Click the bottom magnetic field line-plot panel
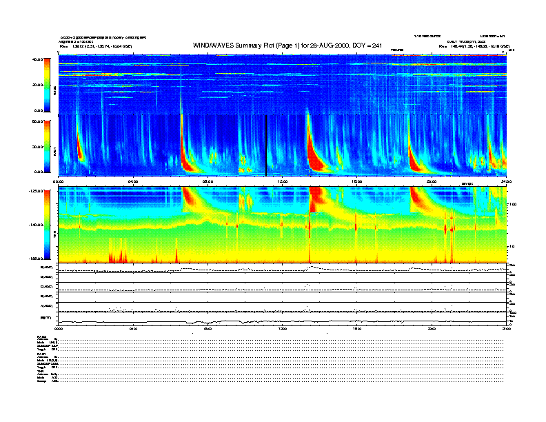Viewport: 546px width, 422px height. pyautogui.click(x=282, y=319)
